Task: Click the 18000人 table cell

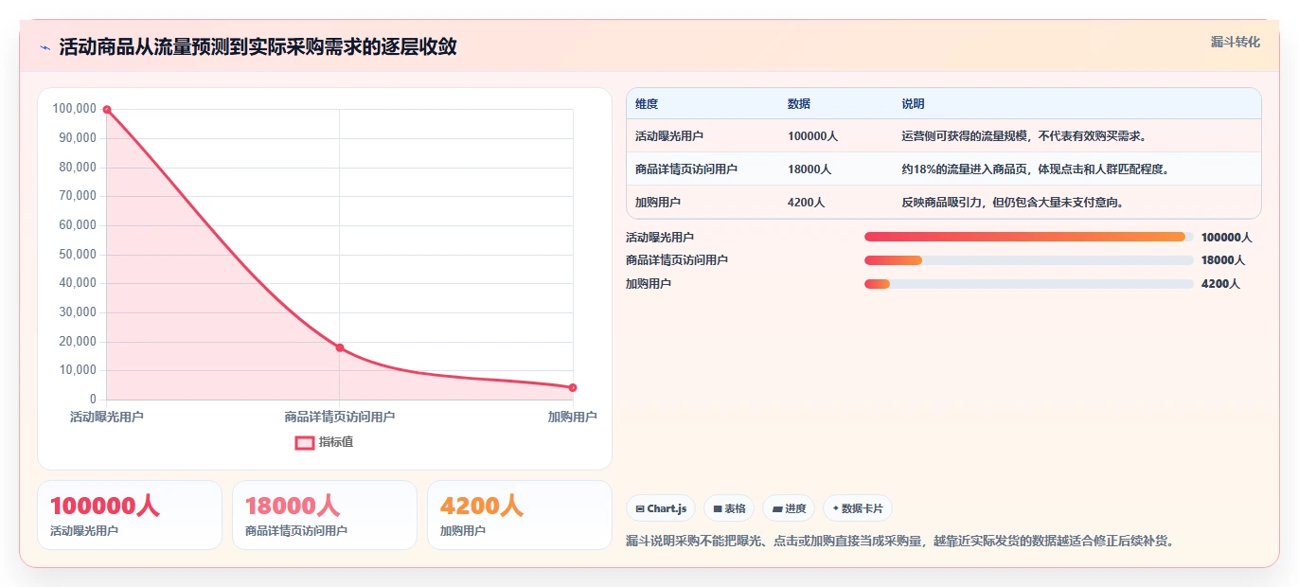Action: click(810, 169)
